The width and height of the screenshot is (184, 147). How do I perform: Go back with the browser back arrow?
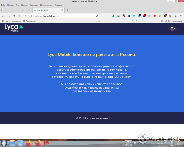[3, 16]
